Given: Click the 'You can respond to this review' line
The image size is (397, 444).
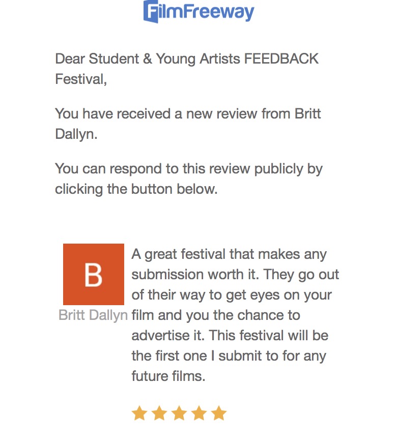Looking at the screenshot, I should coord(188,168).
